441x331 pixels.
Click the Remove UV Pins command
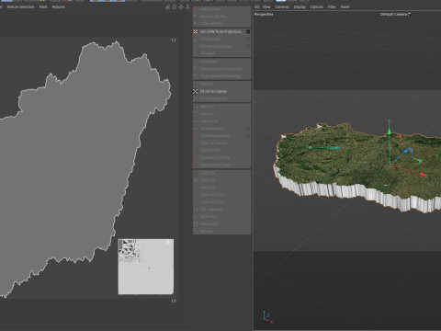[x=221, y=17]
